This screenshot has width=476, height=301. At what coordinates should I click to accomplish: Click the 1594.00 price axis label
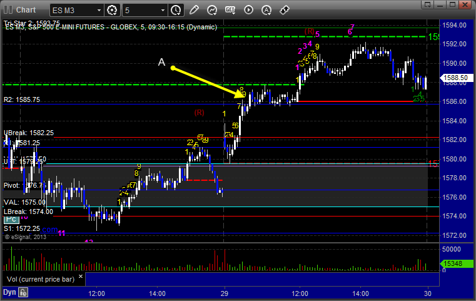pos(454,25)
